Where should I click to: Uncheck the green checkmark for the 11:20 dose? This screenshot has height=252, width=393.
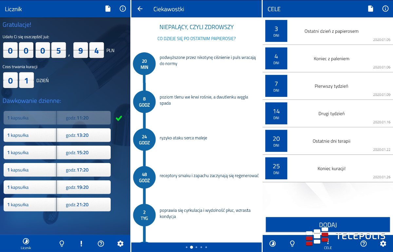(x=119, y=118)
